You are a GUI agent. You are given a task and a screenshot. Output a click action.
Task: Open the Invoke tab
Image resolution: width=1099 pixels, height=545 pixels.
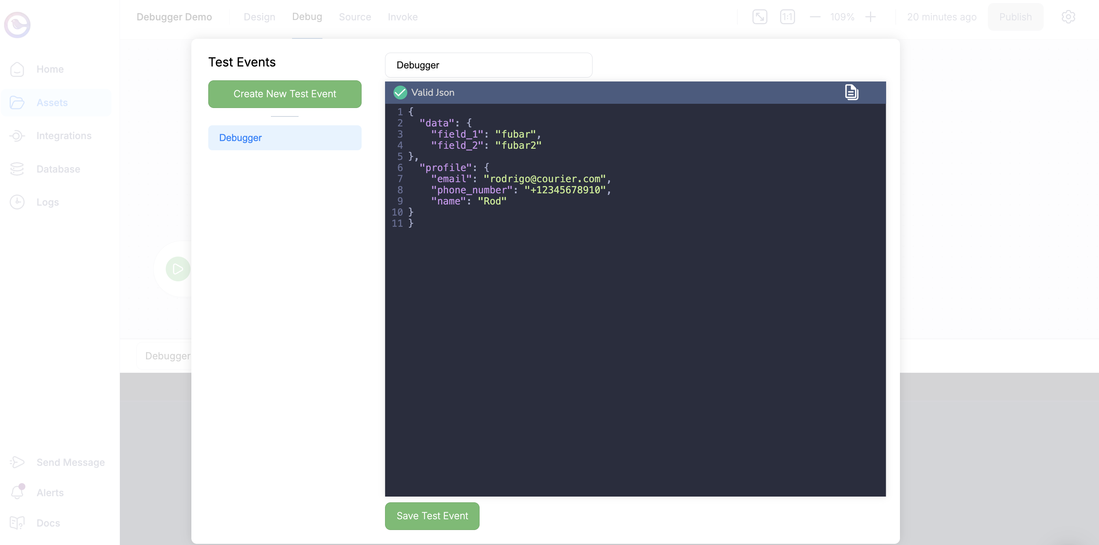(402, 17)
